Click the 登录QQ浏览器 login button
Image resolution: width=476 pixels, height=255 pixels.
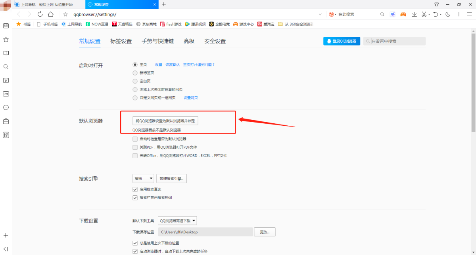click(x=342, y=41)
